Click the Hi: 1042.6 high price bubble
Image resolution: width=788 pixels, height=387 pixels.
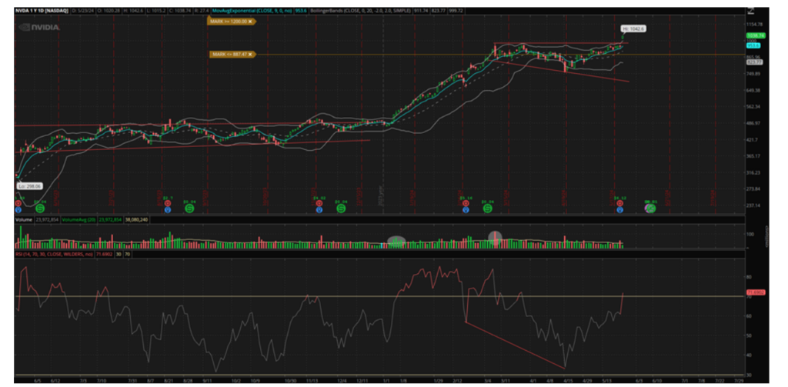(633, 28)
